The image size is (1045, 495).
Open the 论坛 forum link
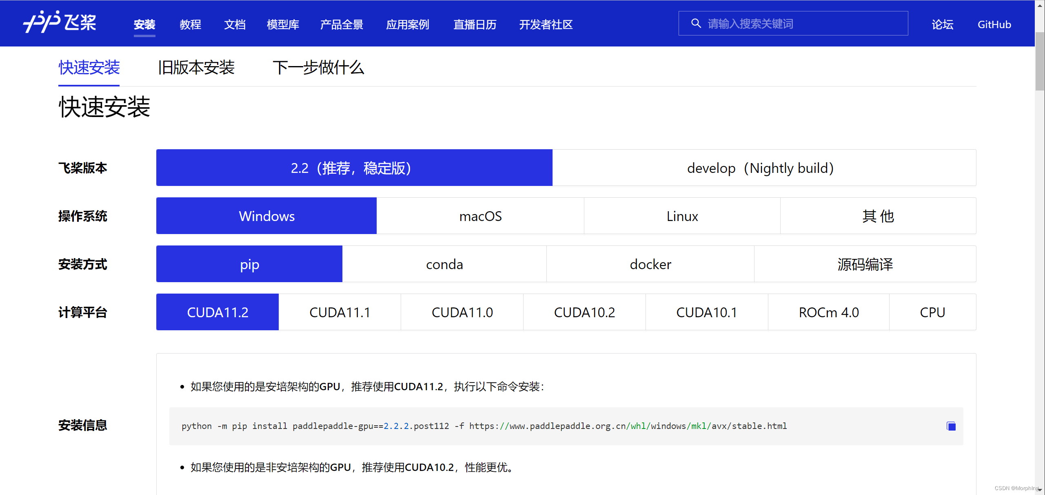point(942,24)
